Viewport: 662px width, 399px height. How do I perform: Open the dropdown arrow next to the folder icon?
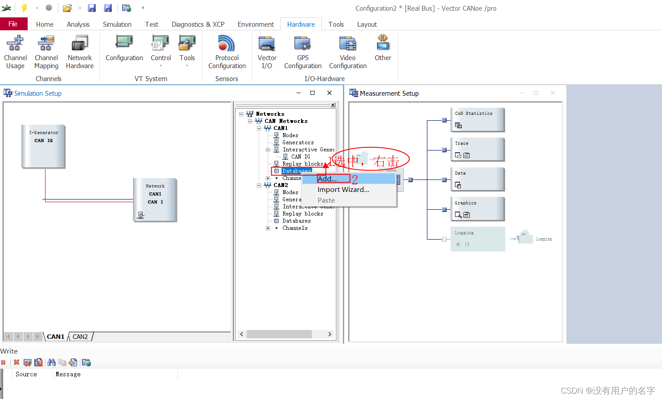tap(80, 8)
